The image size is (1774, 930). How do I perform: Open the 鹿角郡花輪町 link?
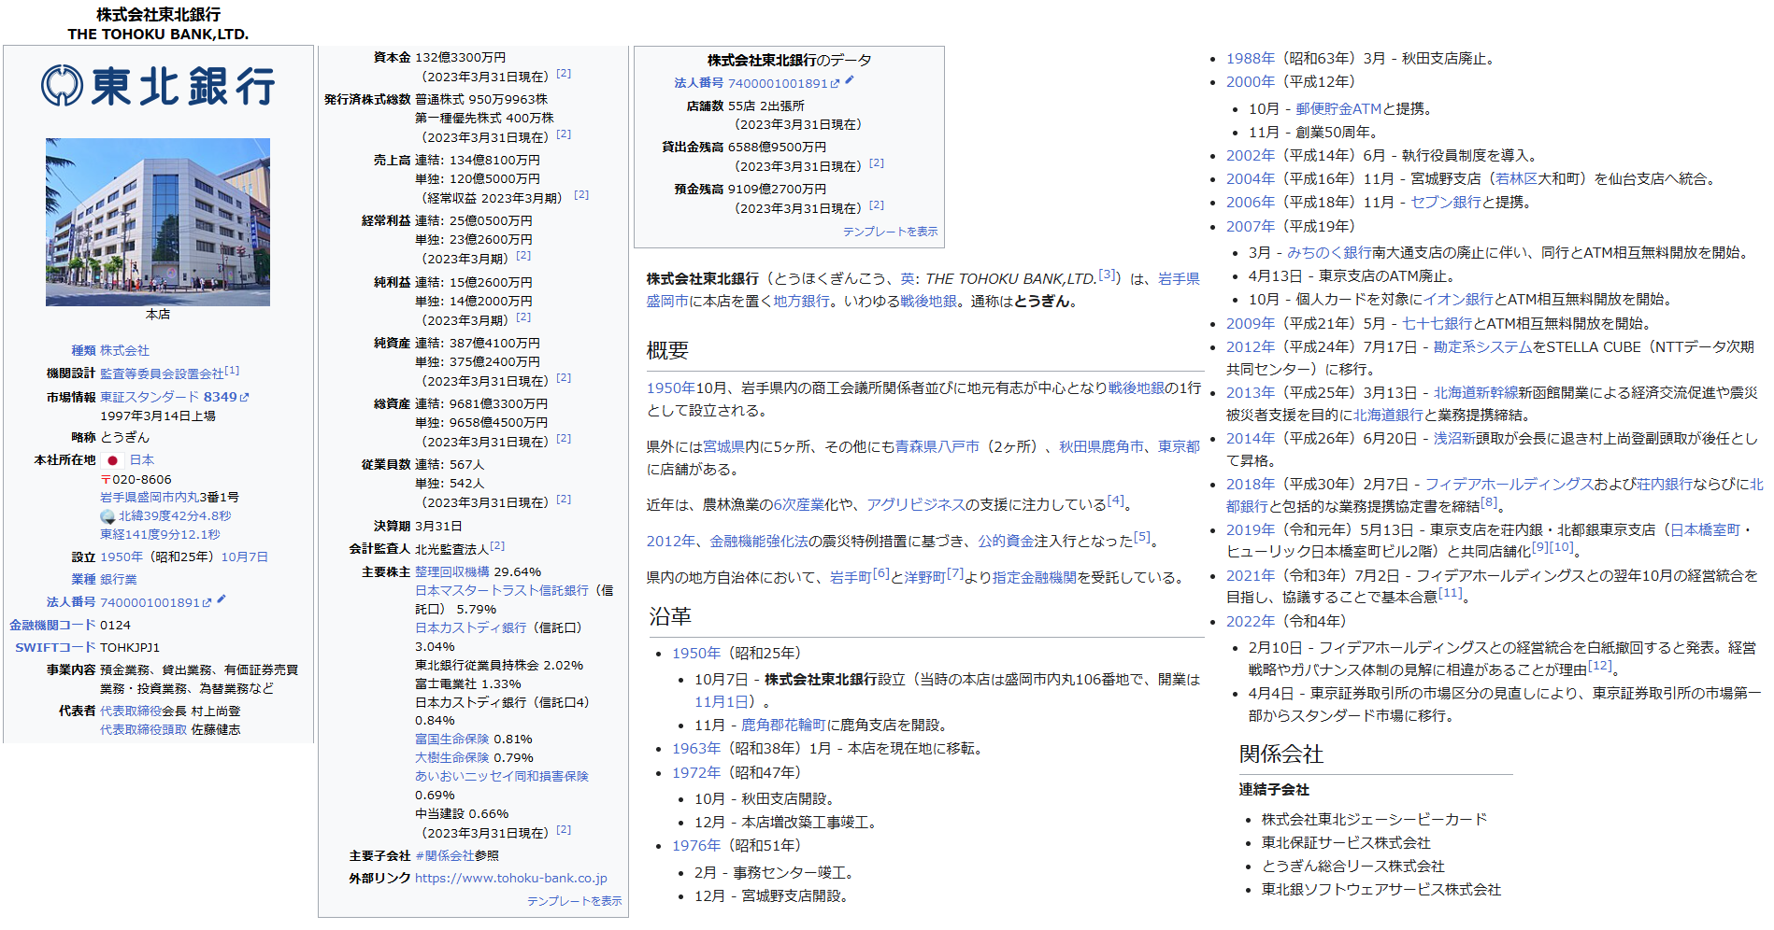tap(784, 726)
